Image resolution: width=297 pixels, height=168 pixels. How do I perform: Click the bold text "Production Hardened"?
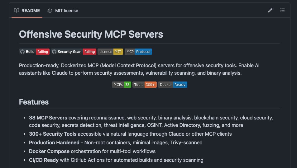coord(54,143)
